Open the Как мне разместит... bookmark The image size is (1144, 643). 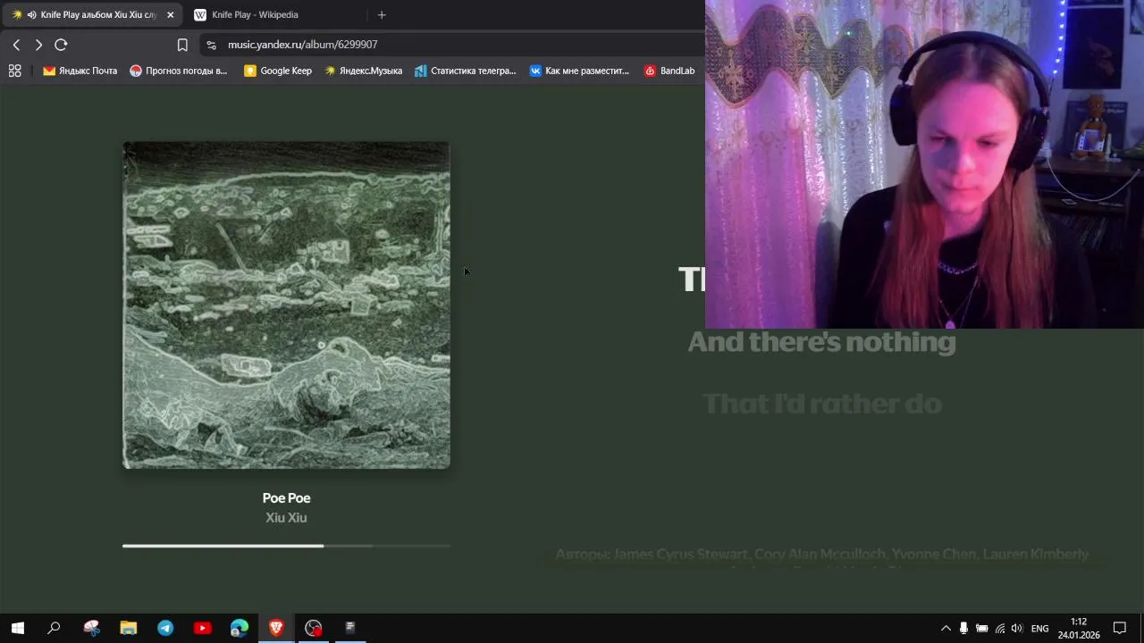[x=579, y=71]
